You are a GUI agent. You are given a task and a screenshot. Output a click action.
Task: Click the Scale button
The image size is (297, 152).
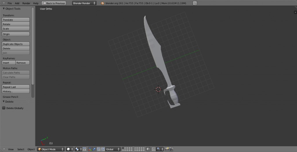[x=16, y=28]
